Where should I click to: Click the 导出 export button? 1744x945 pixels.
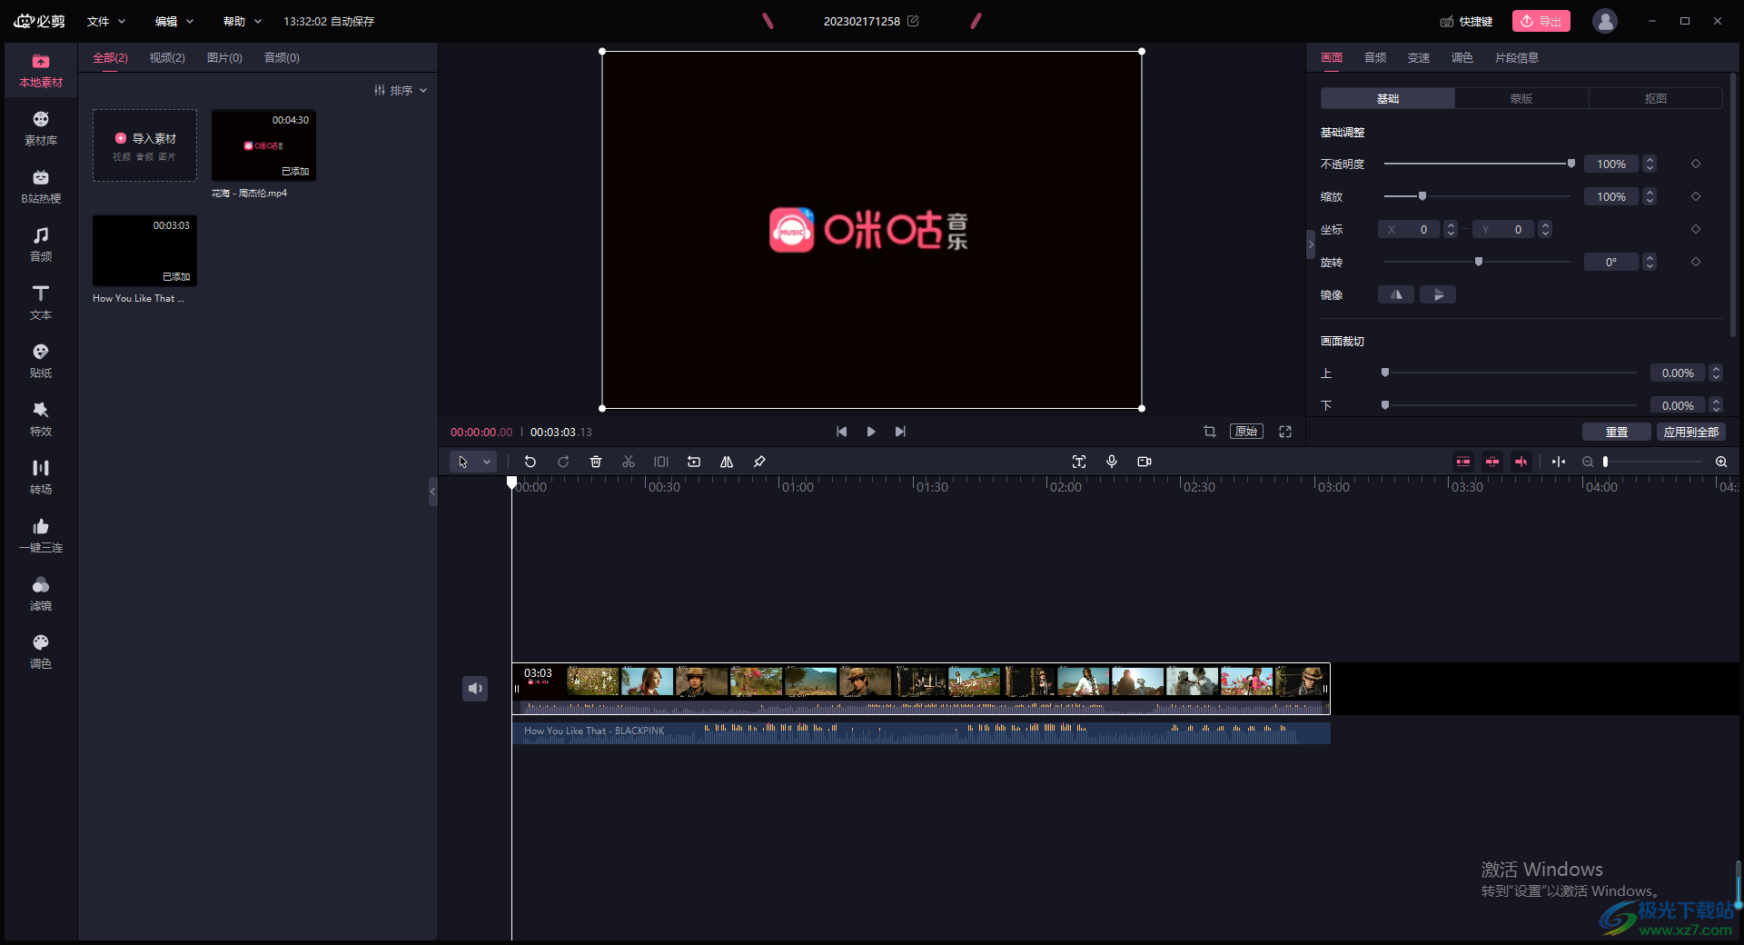click(x=1541, y=21)
